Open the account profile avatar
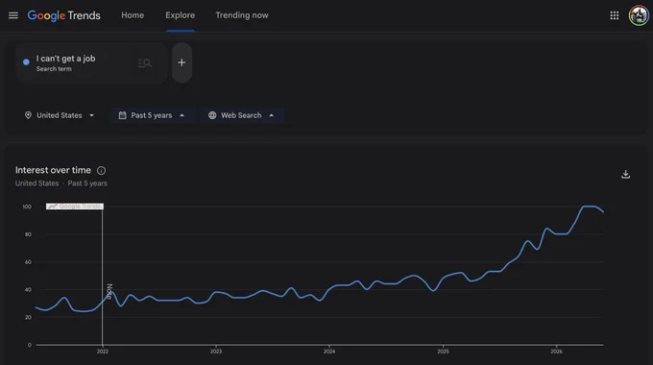 pos(639,15)
